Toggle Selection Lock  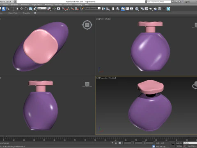[x=116, y=143]
